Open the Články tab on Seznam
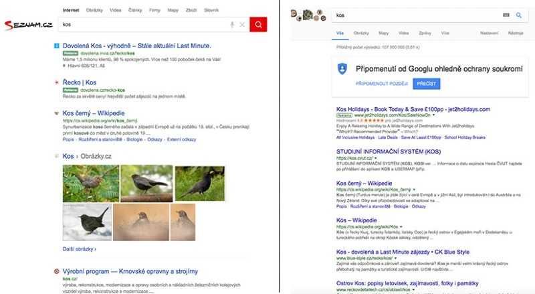 (135, 10)
